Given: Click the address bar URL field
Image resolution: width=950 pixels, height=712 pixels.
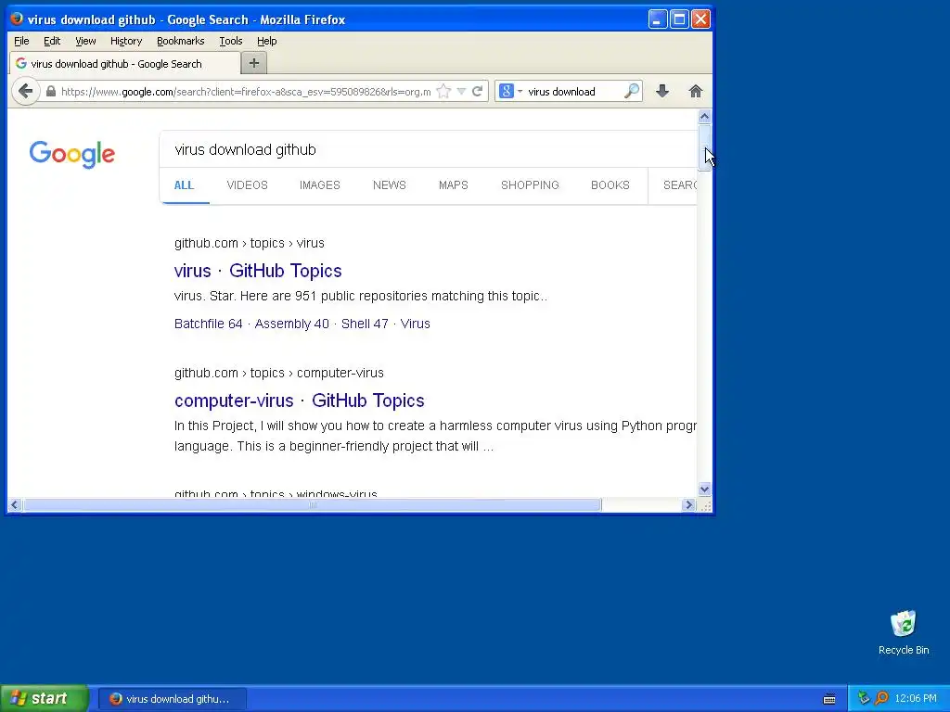Looking at the screenshot, I should pos(245,92).
